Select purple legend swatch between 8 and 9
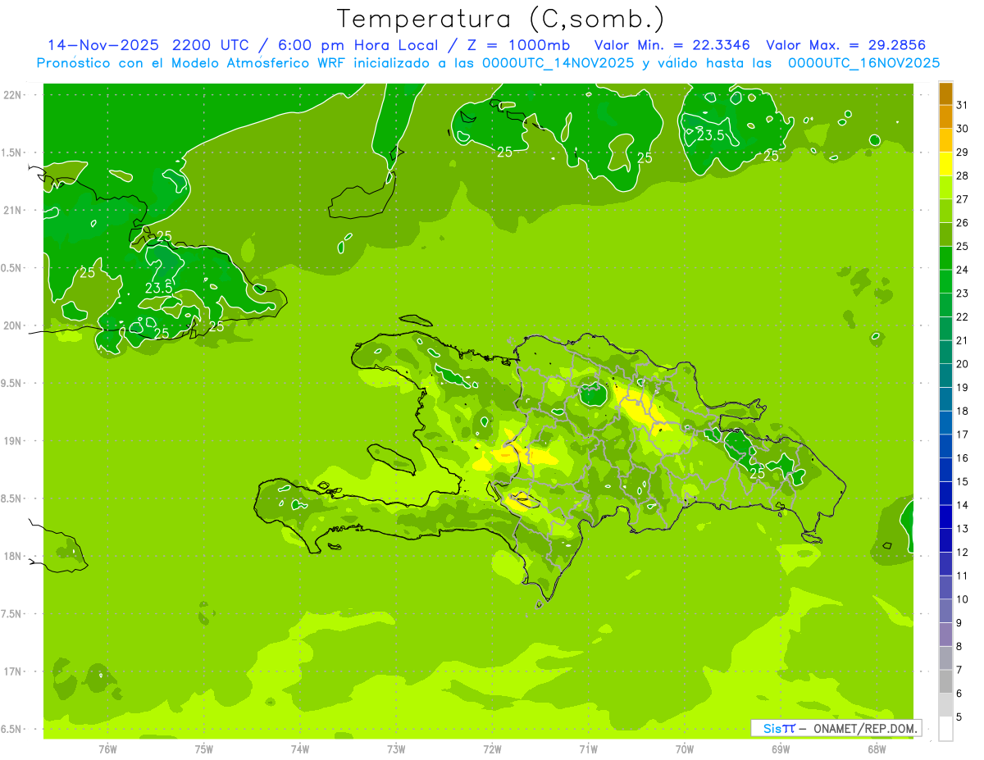Viewport: 984px width, 760px height. pyautogui.click(x=945, y=635)
